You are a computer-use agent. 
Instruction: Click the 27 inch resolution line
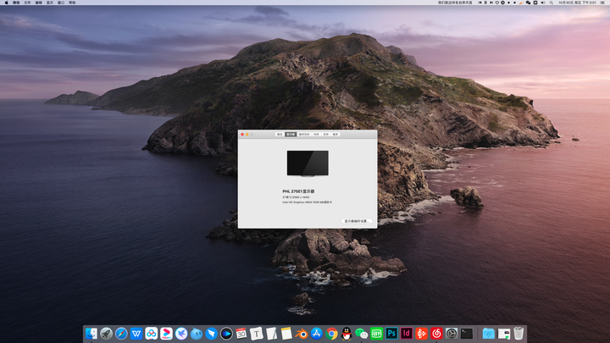pyautogui.click(x=296, y=197)
